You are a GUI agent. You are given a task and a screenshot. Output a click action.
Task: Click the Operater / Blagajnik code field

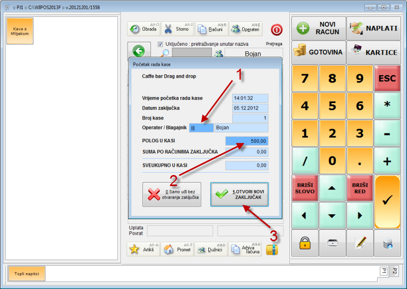(201, 128)
